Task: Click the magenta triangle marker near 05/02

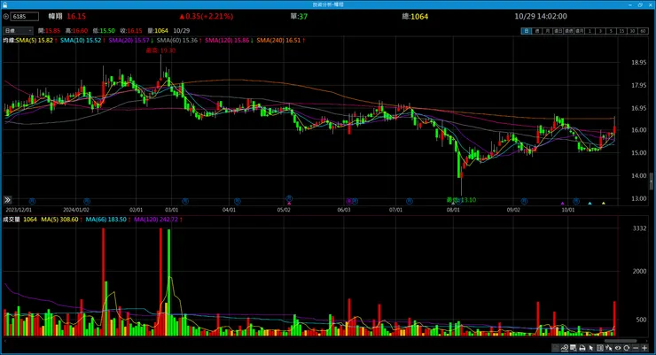Action: (x=289, y=203)
